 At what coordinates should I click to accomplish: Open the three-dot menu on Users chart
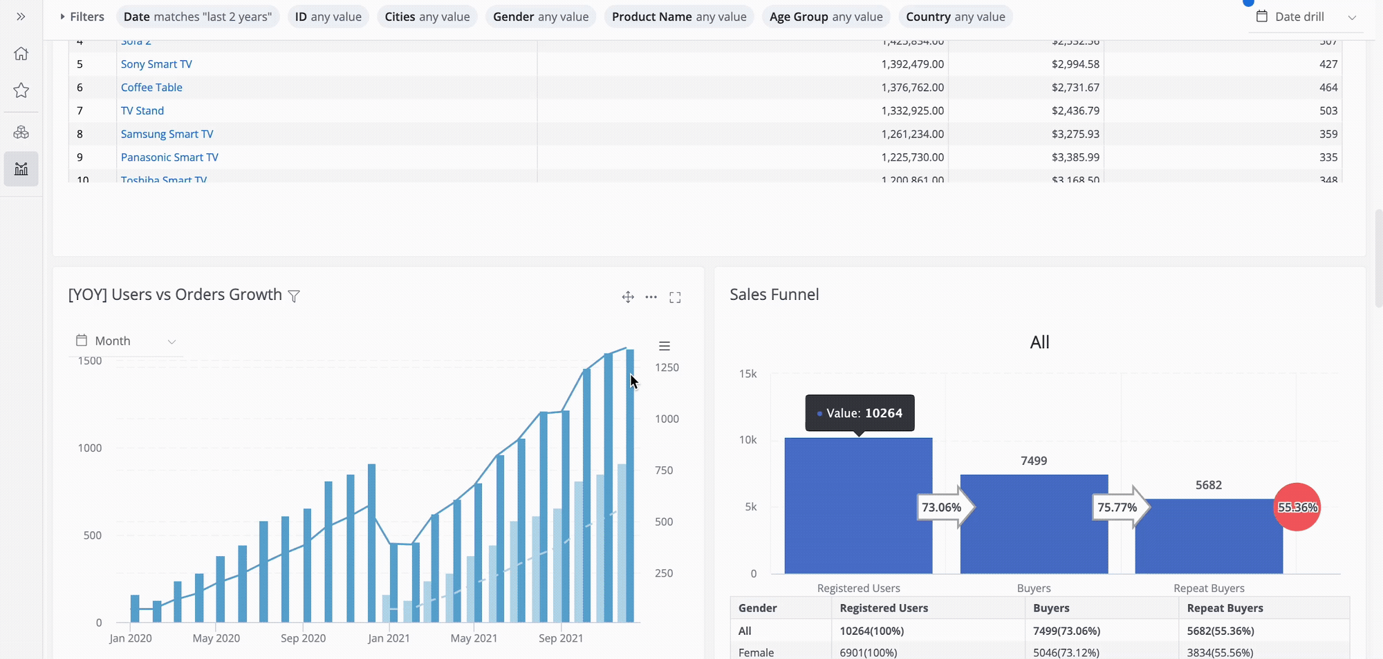point(651,297)
